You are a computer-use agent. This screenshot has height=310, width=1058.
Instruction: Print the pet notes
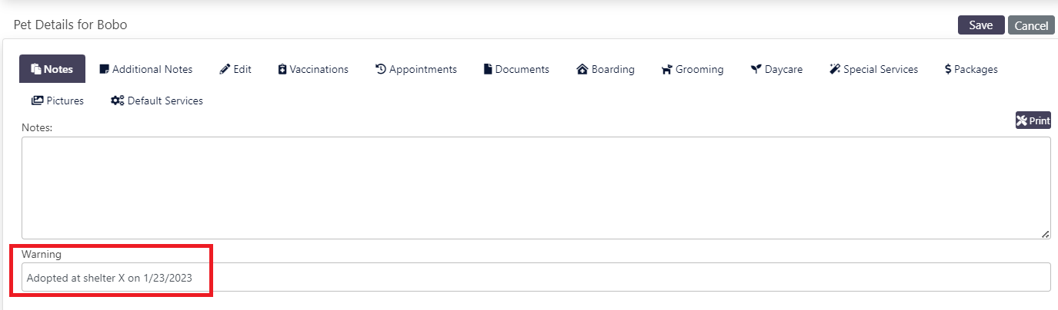pos(1033,120)
